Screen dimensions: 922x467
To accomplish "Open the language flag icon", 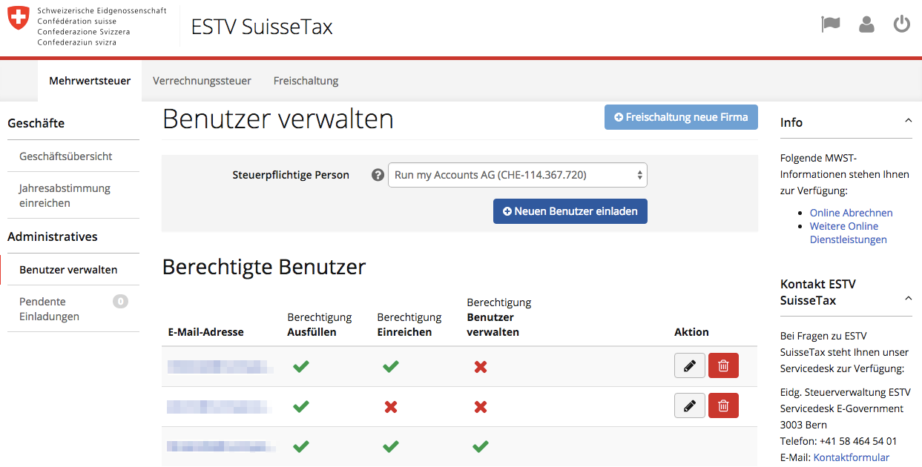I will coord(831,24).
